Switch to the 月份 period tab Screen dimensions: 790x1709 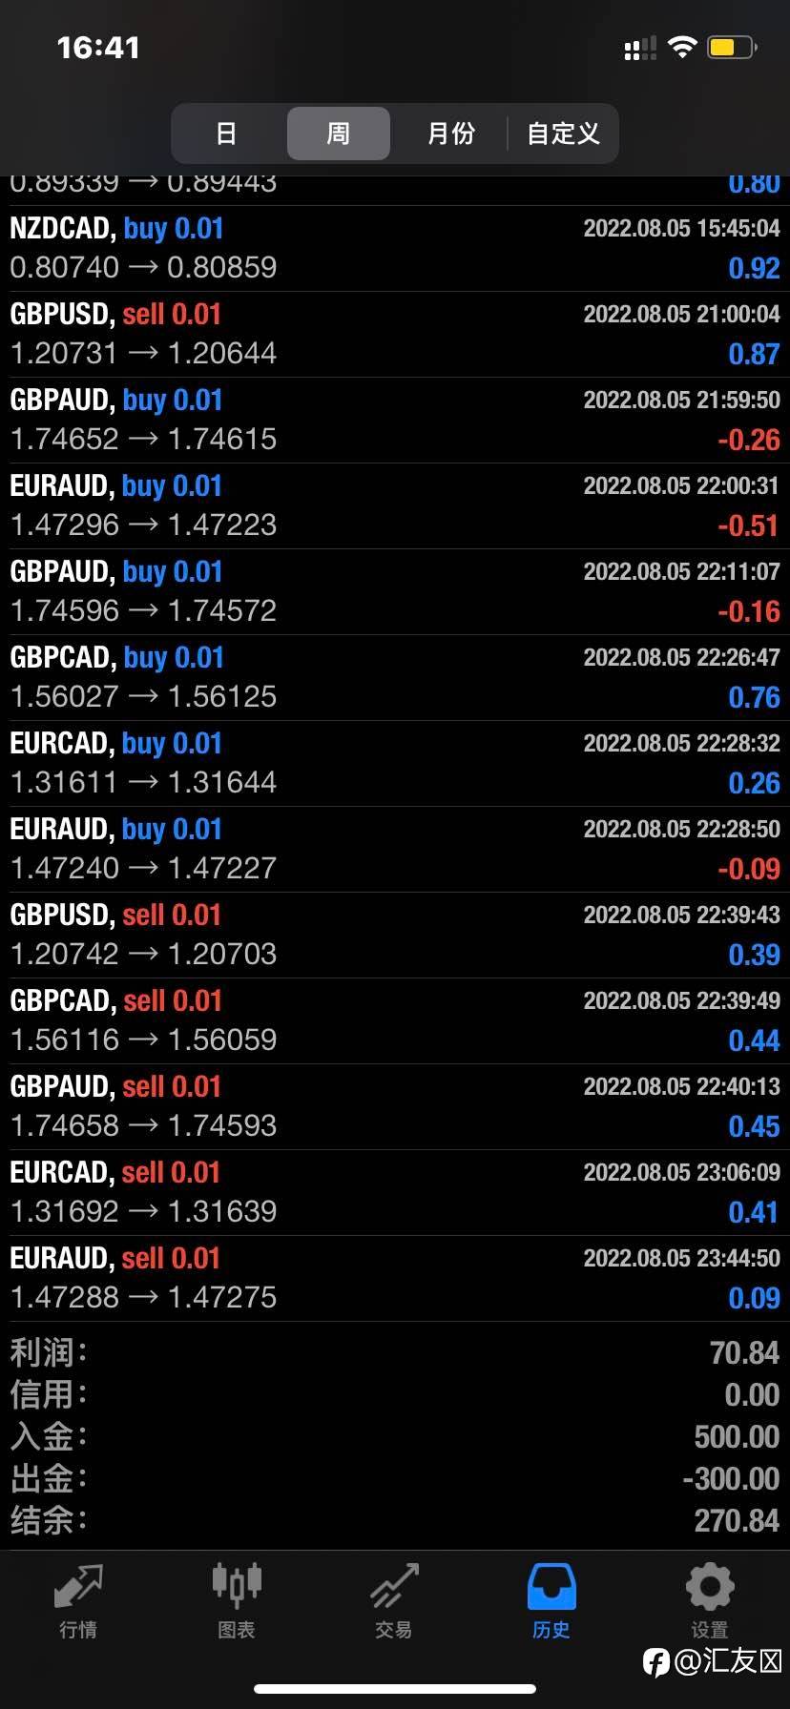(x=451, y=134)
